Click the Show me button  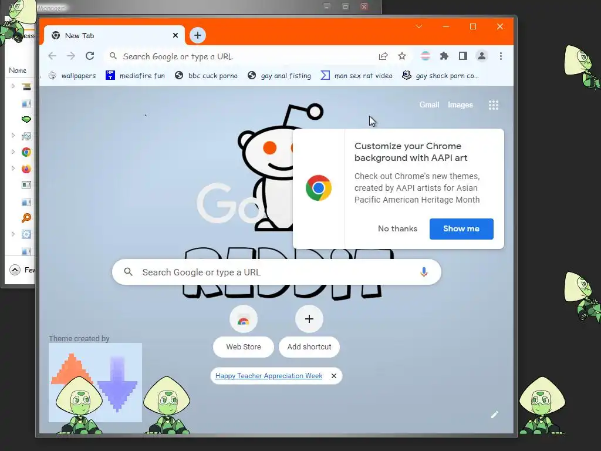(x=461, y=229)
